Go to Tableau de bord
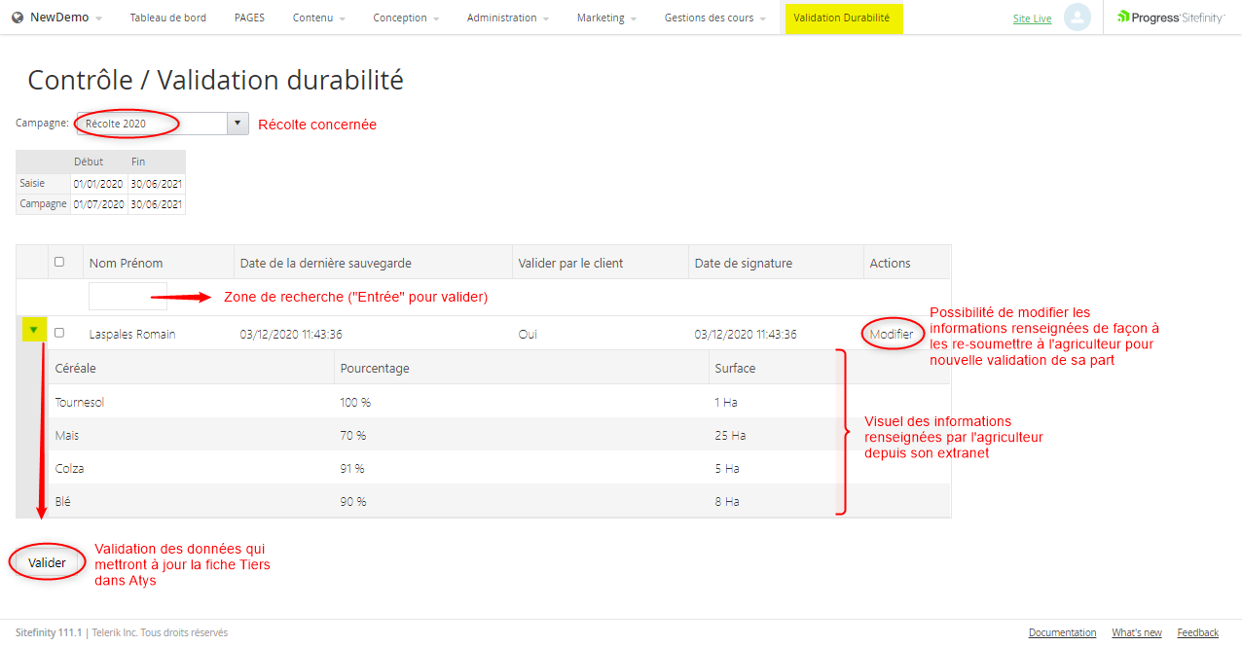1242x646 pixels. coord(168,18)
